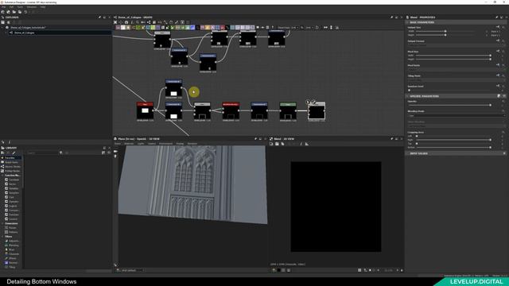Select Graph Items in the Library
Screen dimensions: 509x286
click(11, 162)
